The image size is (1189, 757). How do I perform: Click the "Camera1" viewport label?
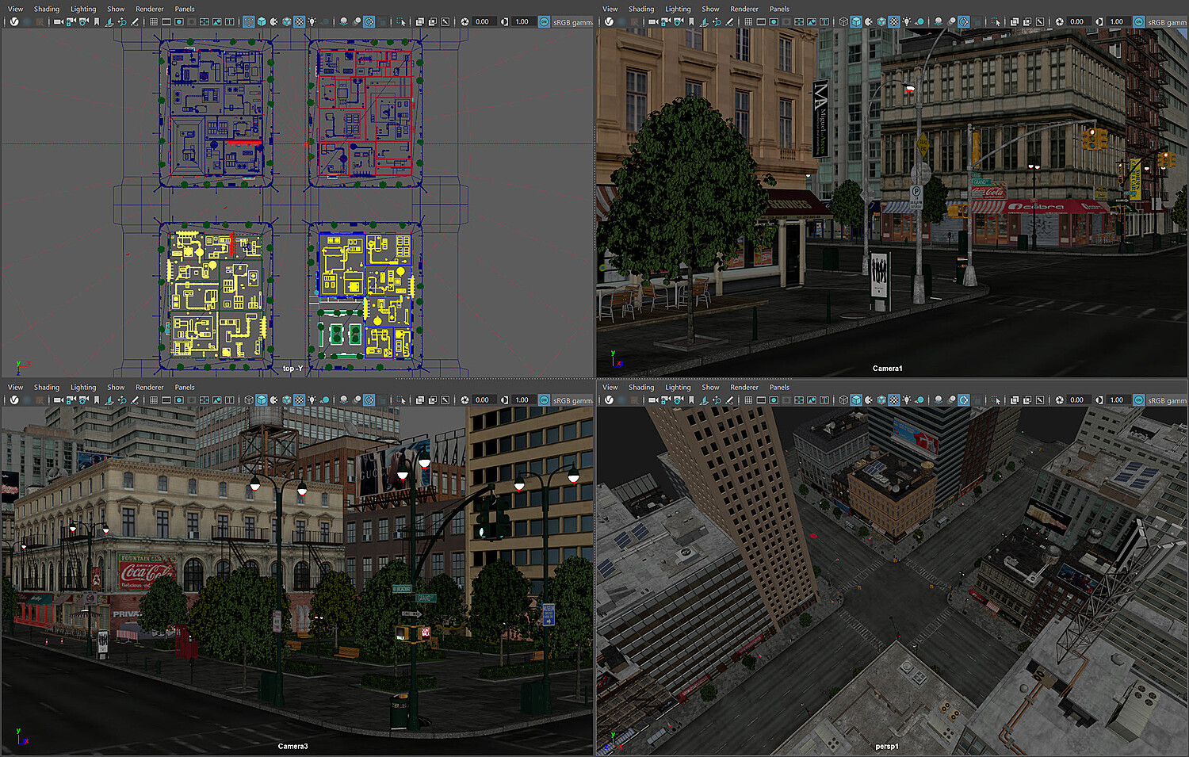(x=888, y=369)
